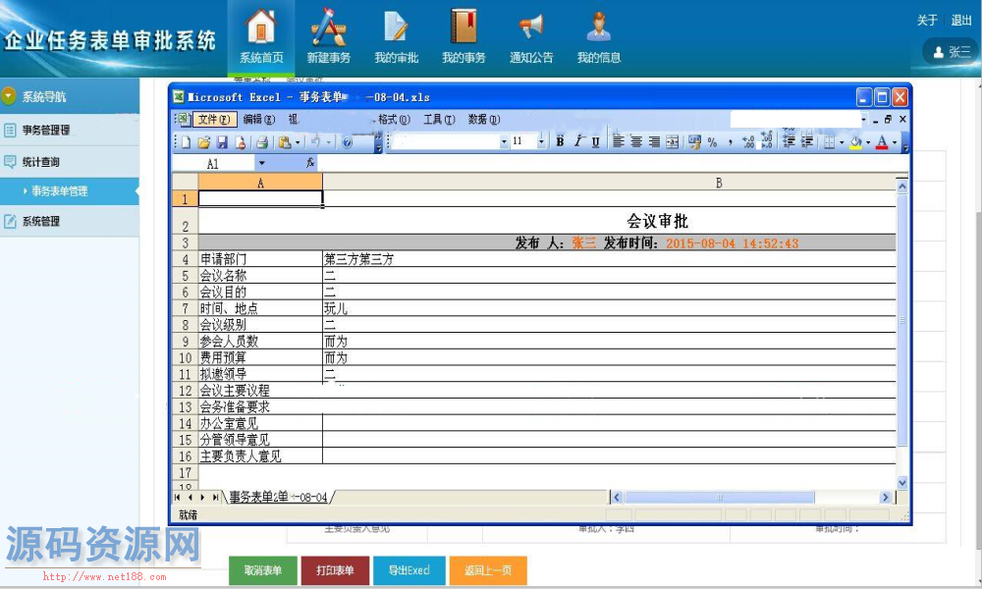This screenshot has height=589, width=982.
Task: Open 统计查询 in the sidebar
Action: (x=70, y=162)
